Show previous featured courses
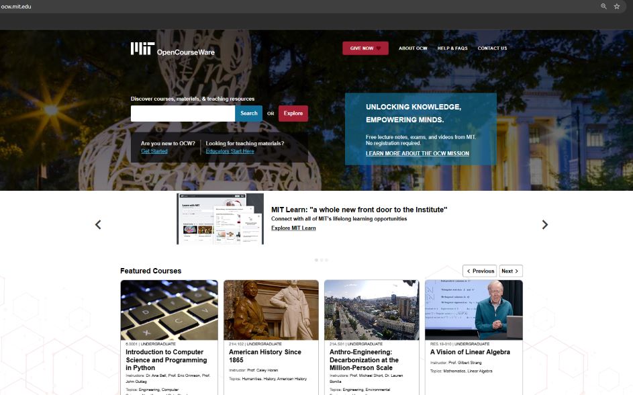633x395 pixels. coord(480,271)
